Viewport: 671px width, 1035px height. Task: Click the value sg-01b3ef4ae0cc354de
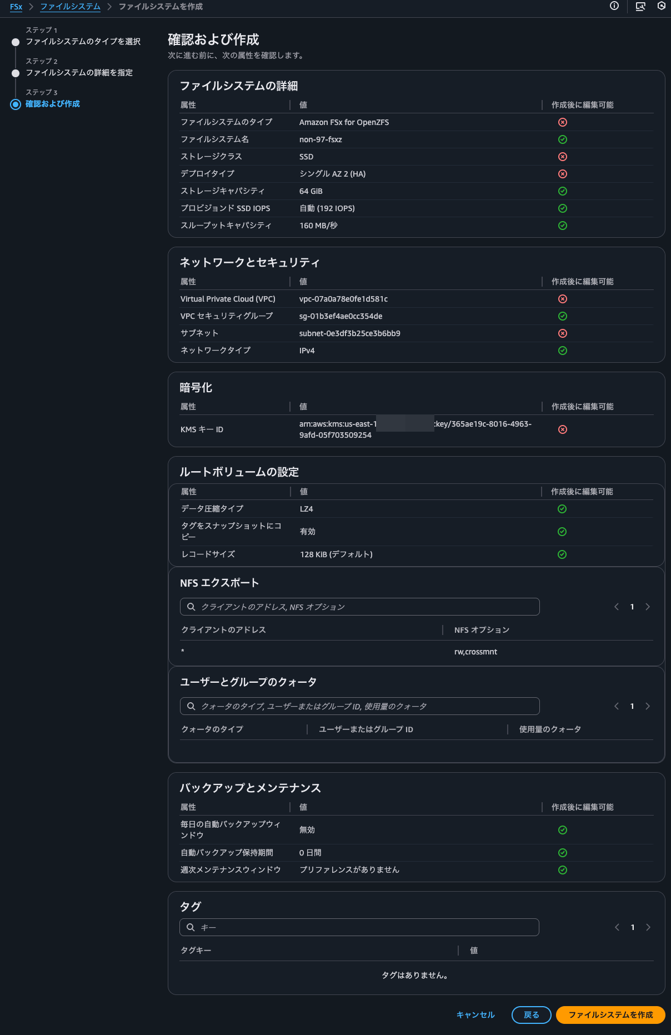tap(340, 316)
